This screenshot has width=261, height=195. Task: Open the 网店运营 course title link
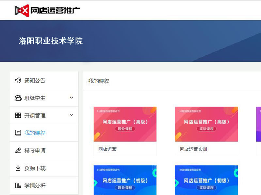[x=108, y=149]
